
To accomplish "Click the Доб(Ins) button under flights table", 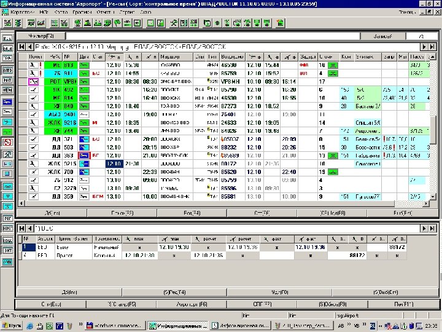I will (52, 213).
